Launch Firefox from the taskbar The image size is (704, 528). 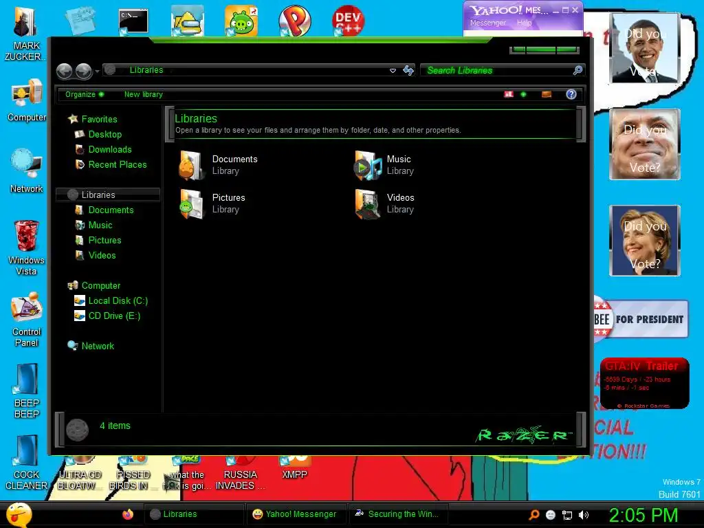pyautogui.click(x=127, y=514)
